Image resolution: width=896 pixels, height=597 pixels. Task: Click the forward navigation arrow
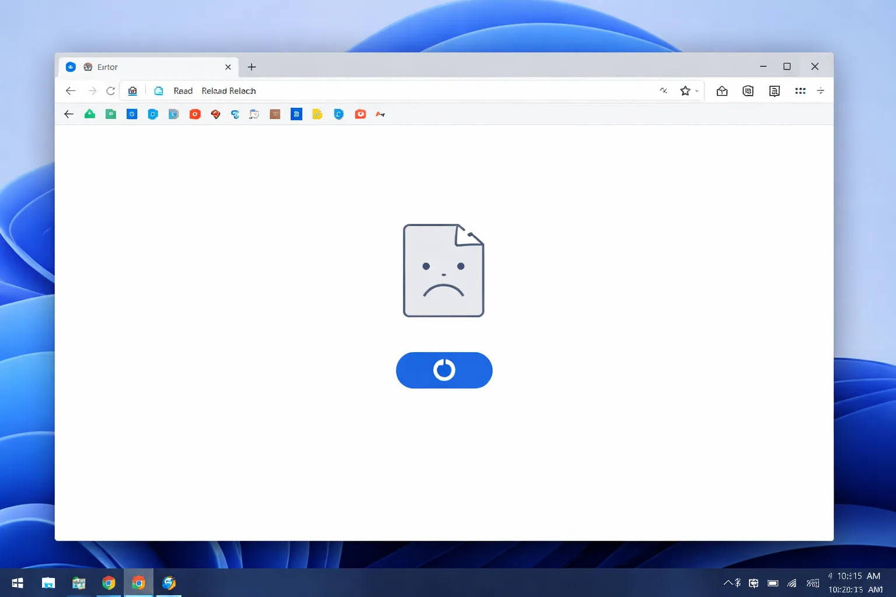tap(92, 91)
